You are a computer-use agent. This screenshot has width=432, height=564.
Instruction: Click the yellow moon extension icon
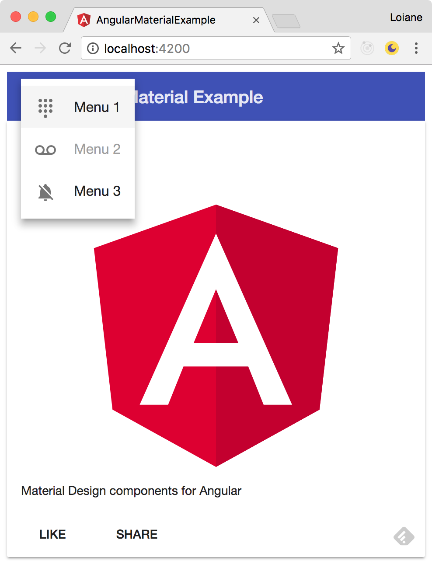pos(392,48)
